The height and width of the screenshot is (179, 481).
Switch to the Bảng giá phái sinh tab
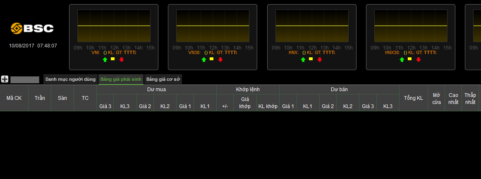click(121, 79)
